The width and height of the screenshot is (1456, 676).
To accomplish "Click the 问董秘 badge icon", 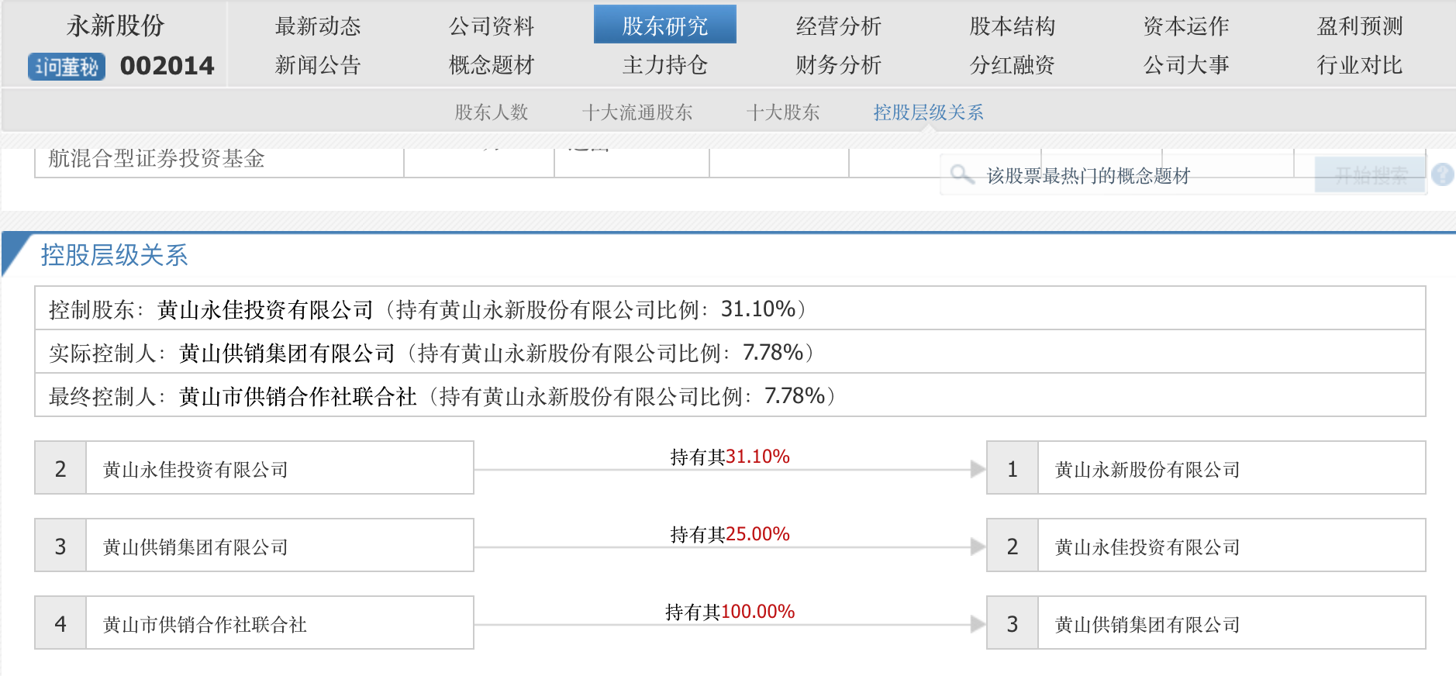I will pyautogui.click(x=67, y=67).
